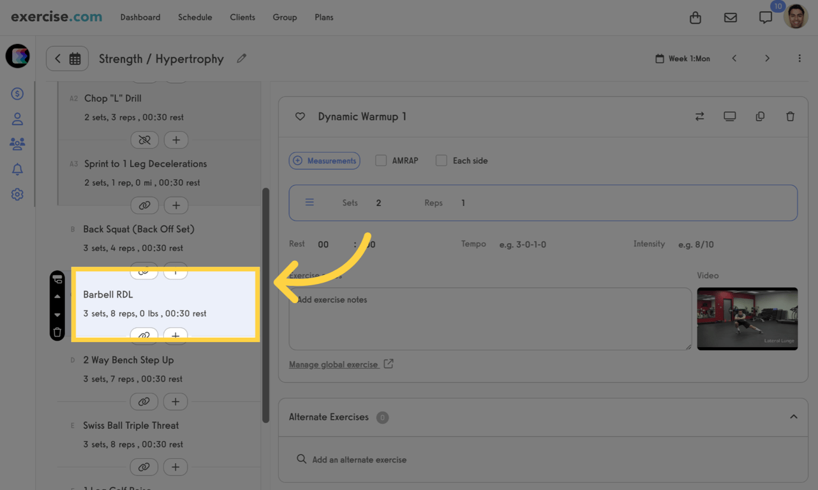Open notifications bell in the left sidebar
Image resolution: width=818 pixels, height=490 pixels.
point(17,168)
